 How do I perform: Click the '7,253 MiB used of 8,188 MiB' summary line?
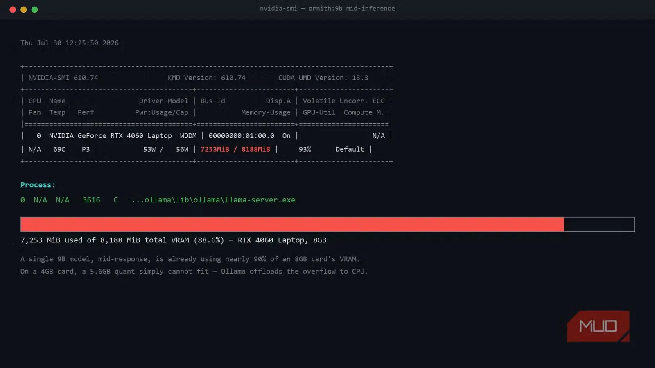point(173,240)
